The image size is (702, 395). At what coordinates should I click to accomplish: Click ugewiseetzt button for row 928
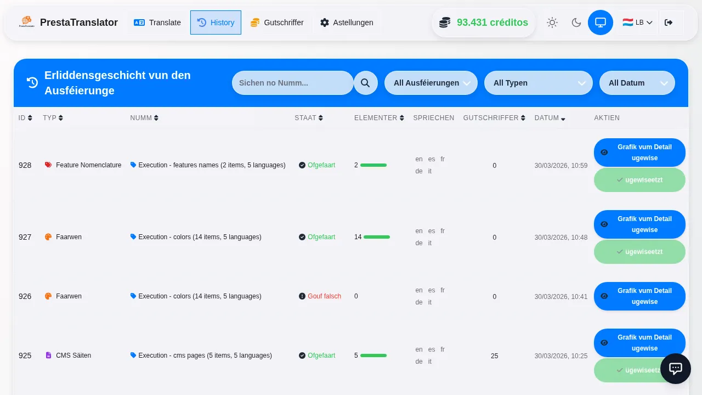click(639, 180)
